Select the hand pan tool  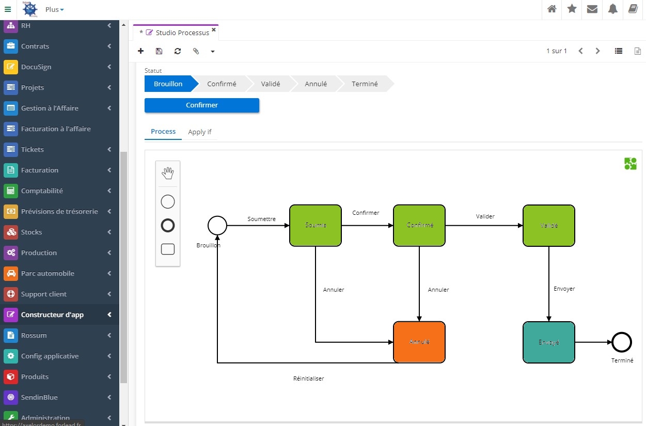point(167,173)
